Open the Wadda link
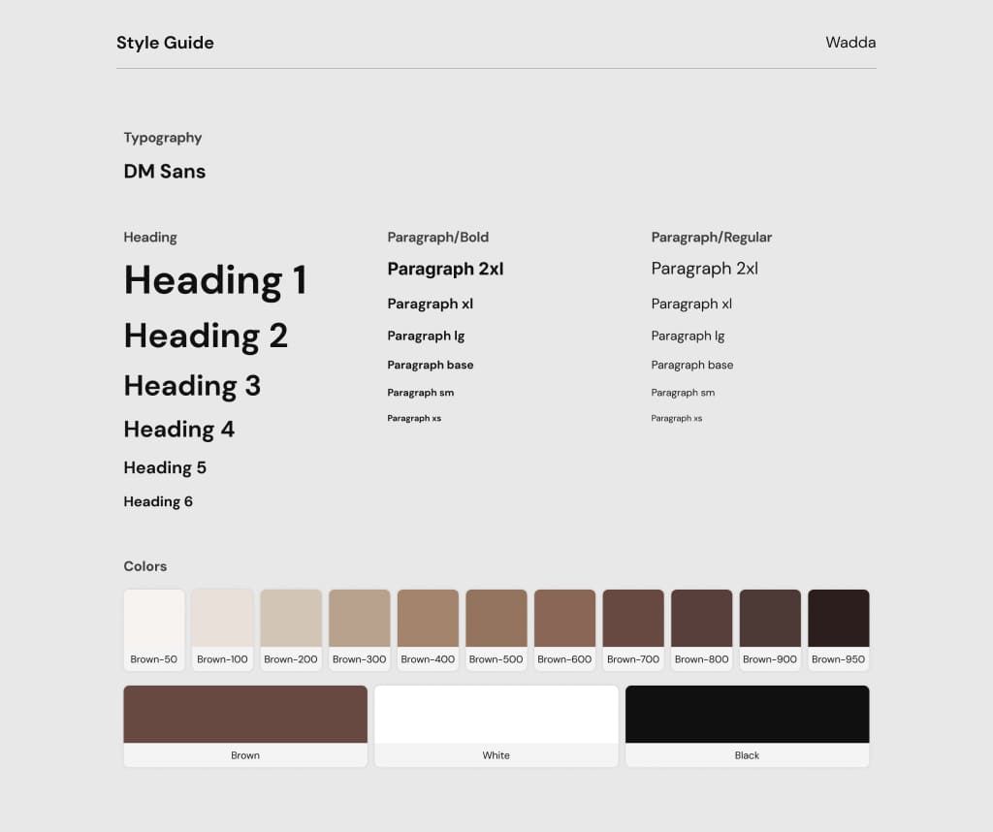993x832 pixels. pos(850,43)
